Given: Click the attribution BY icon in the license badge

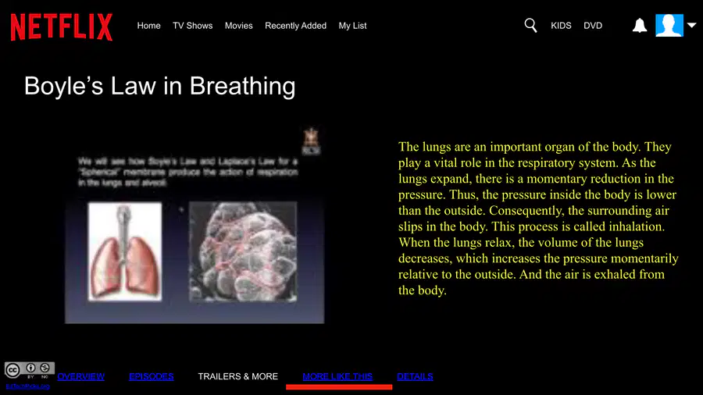Looking at the screenshot, I should coord(30,368).
